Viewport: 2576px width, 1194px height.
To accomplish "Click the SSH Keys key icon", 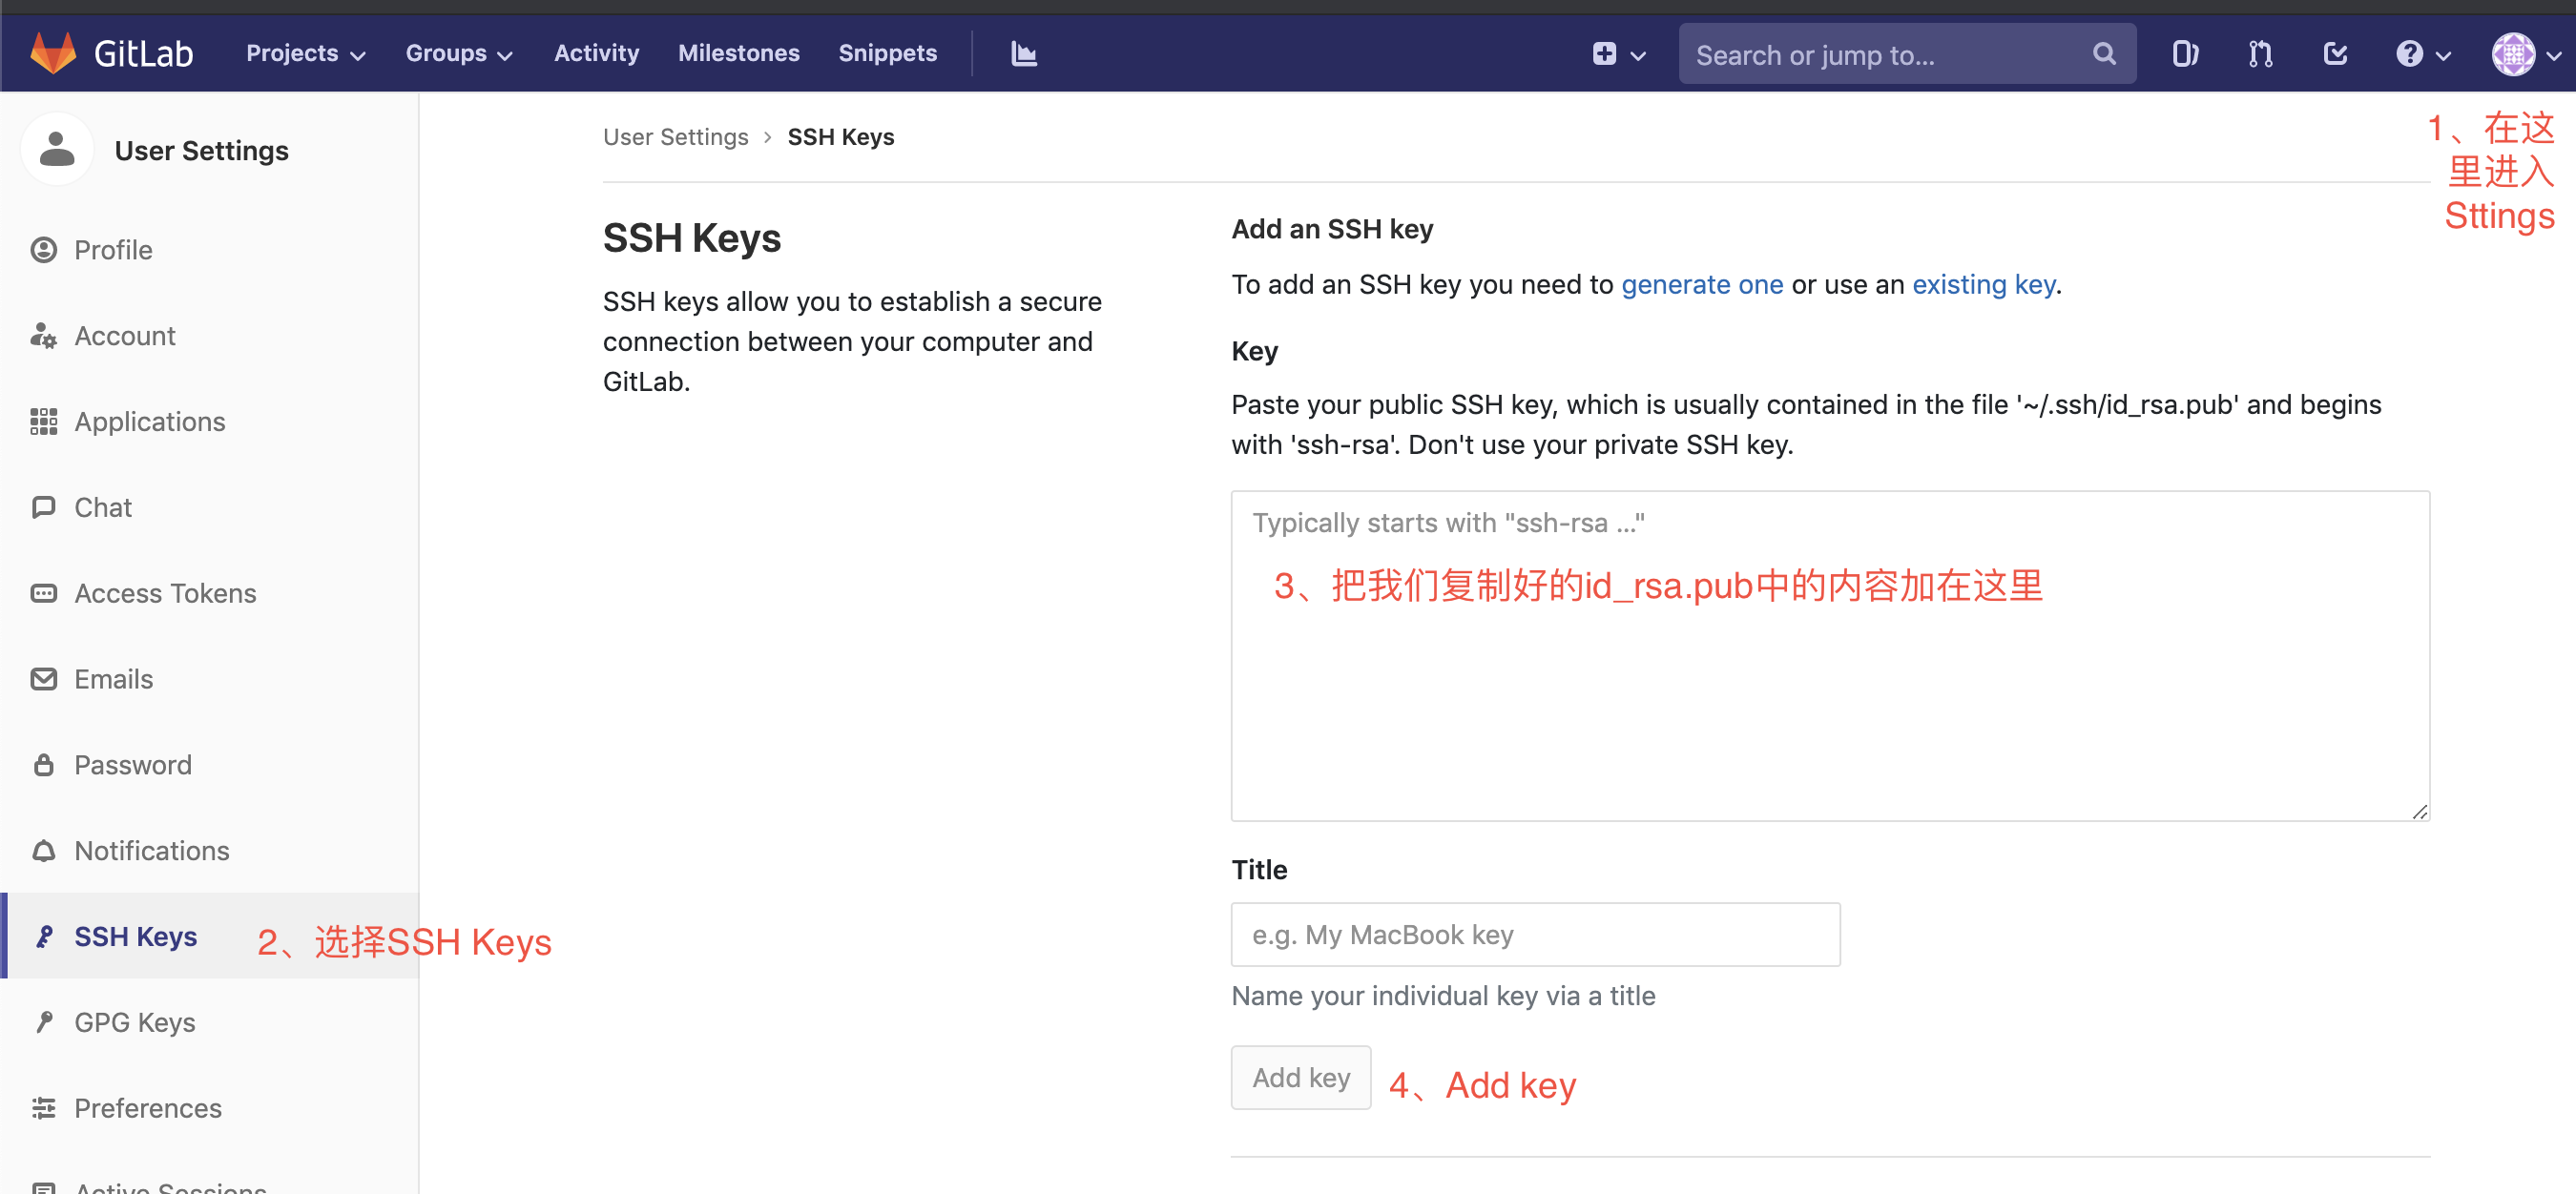I will 44,937.
